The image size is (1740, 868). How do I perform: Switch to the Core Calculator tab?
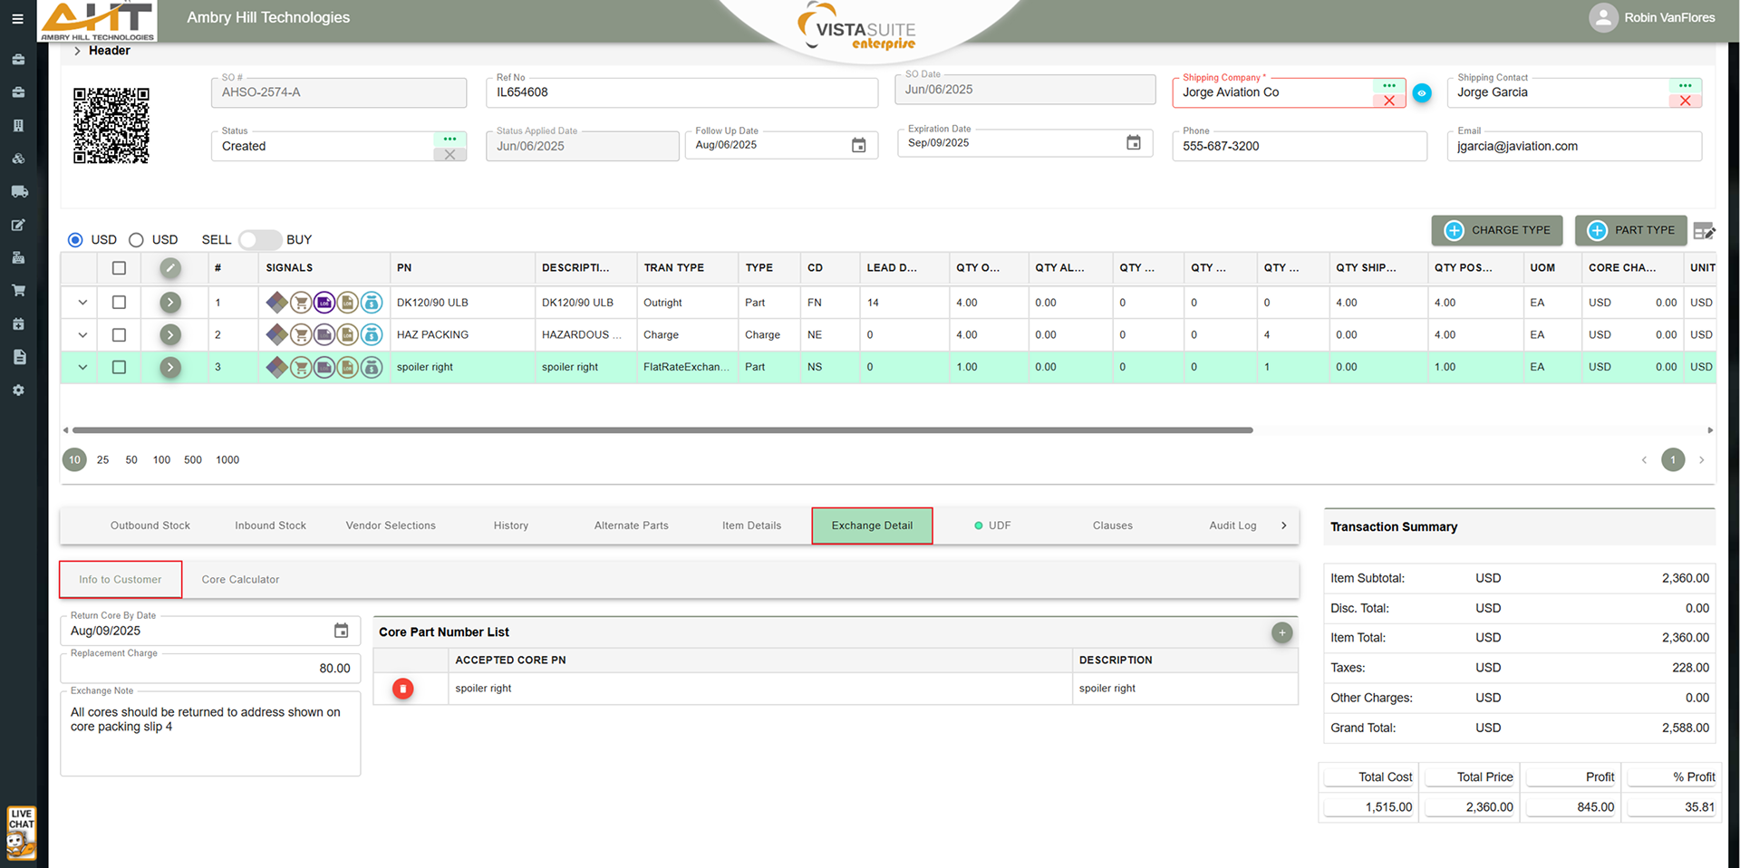pyautogui.click(x=240, y=580)
